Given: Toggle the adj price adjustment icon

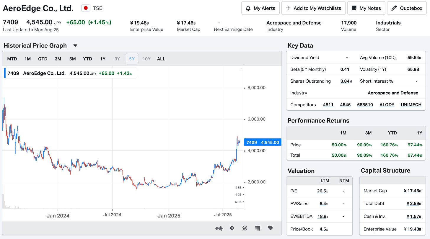Looking at the screenshot, I should tap(219, 228).
